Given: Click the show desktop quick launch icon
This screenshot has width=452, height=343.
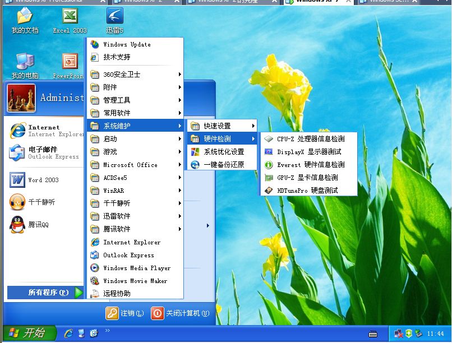Looking at the screenshot, I should tap(81, 333).
